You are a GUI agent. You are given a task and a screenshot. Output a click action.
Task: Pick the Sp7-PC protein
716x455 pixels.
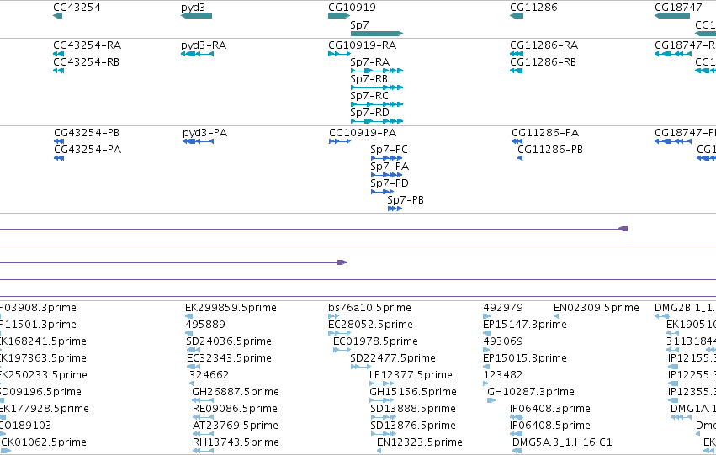click(x=386, y=159)
